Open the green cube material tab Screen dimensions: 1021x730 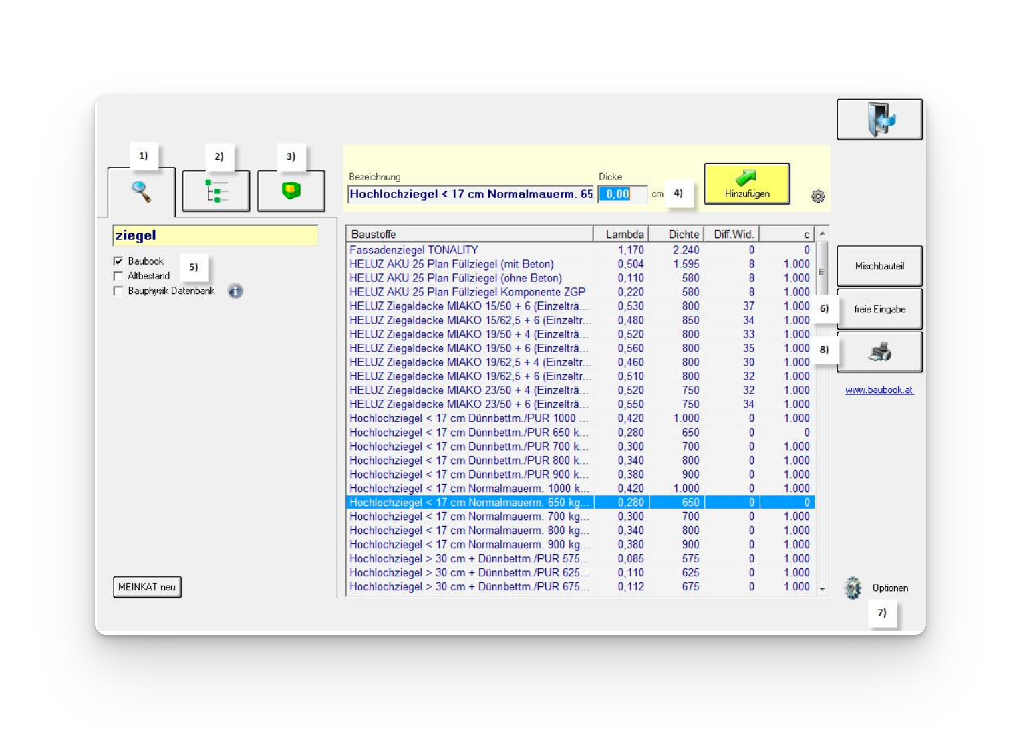[291, 191]
